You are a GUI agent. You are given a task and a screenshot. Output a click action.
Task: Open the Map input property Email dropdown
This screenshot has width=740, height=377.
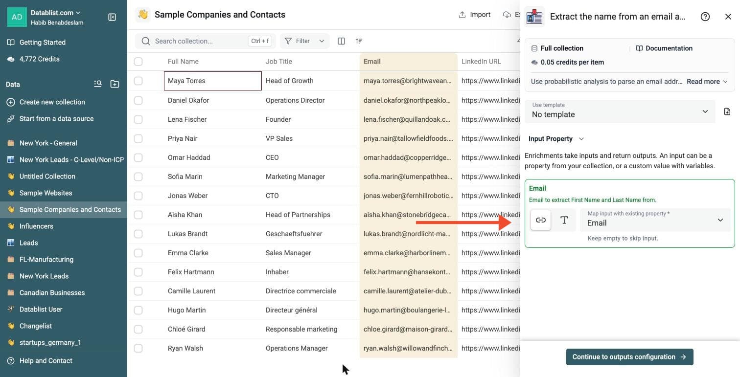655,220
